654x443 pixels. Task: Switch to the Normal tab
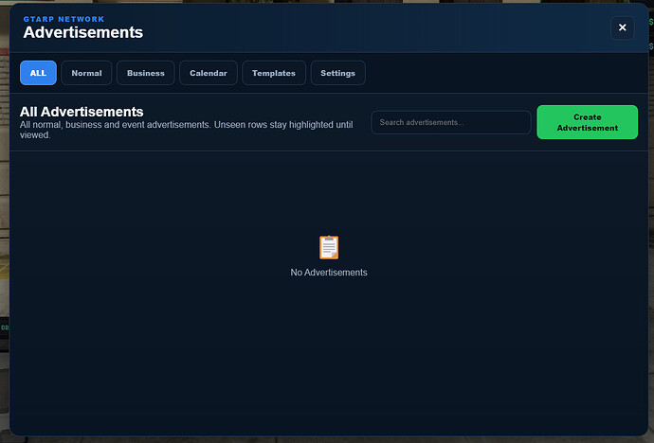pyautogui.click(x=86, y=73)
